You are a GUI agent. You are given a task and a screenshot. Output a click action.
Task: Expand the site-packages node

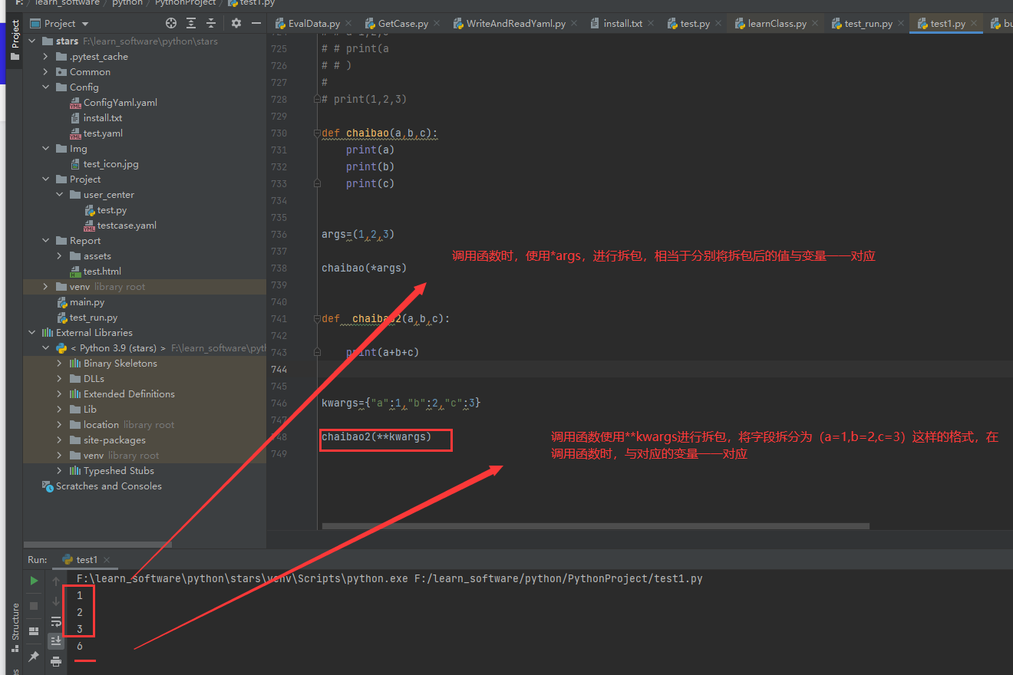(x=60, y=440)
